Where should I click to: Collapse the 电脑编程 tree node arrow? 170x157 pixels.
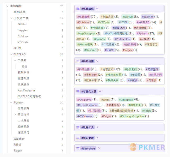tap(7, 6)
